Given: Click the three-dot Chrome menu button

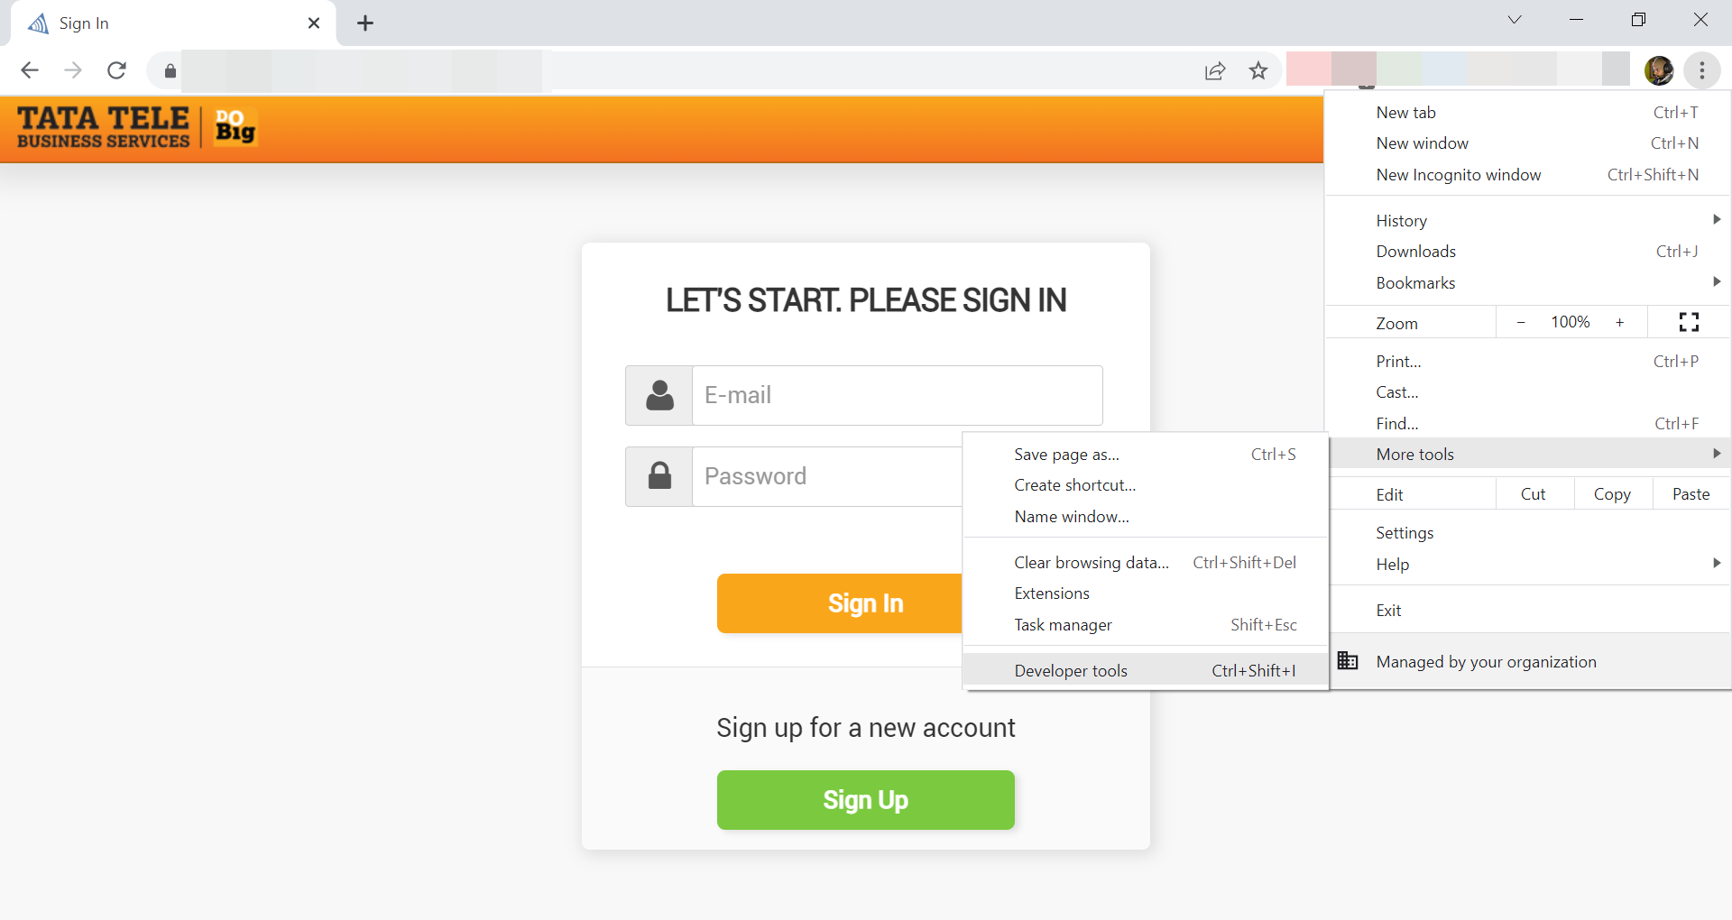Looking at the screenshot, I should pyautogui.click(x=1701, y=70).
